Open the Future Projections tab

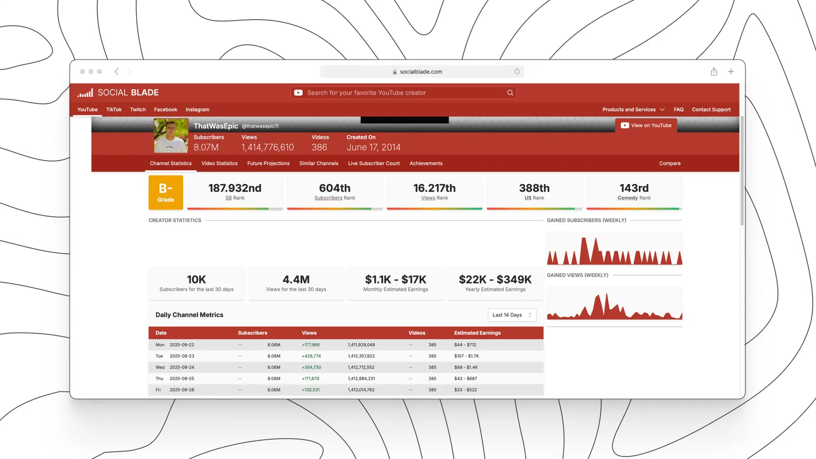pyautogui.click(x=268, y=164)
